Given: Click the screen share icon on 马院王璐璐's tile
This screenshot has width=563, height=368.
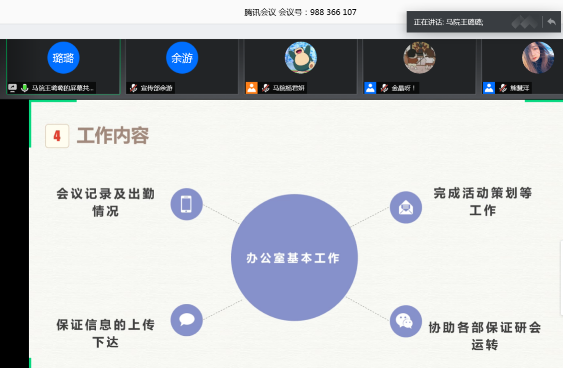Looking at the screenshot, I should point(12,88).
